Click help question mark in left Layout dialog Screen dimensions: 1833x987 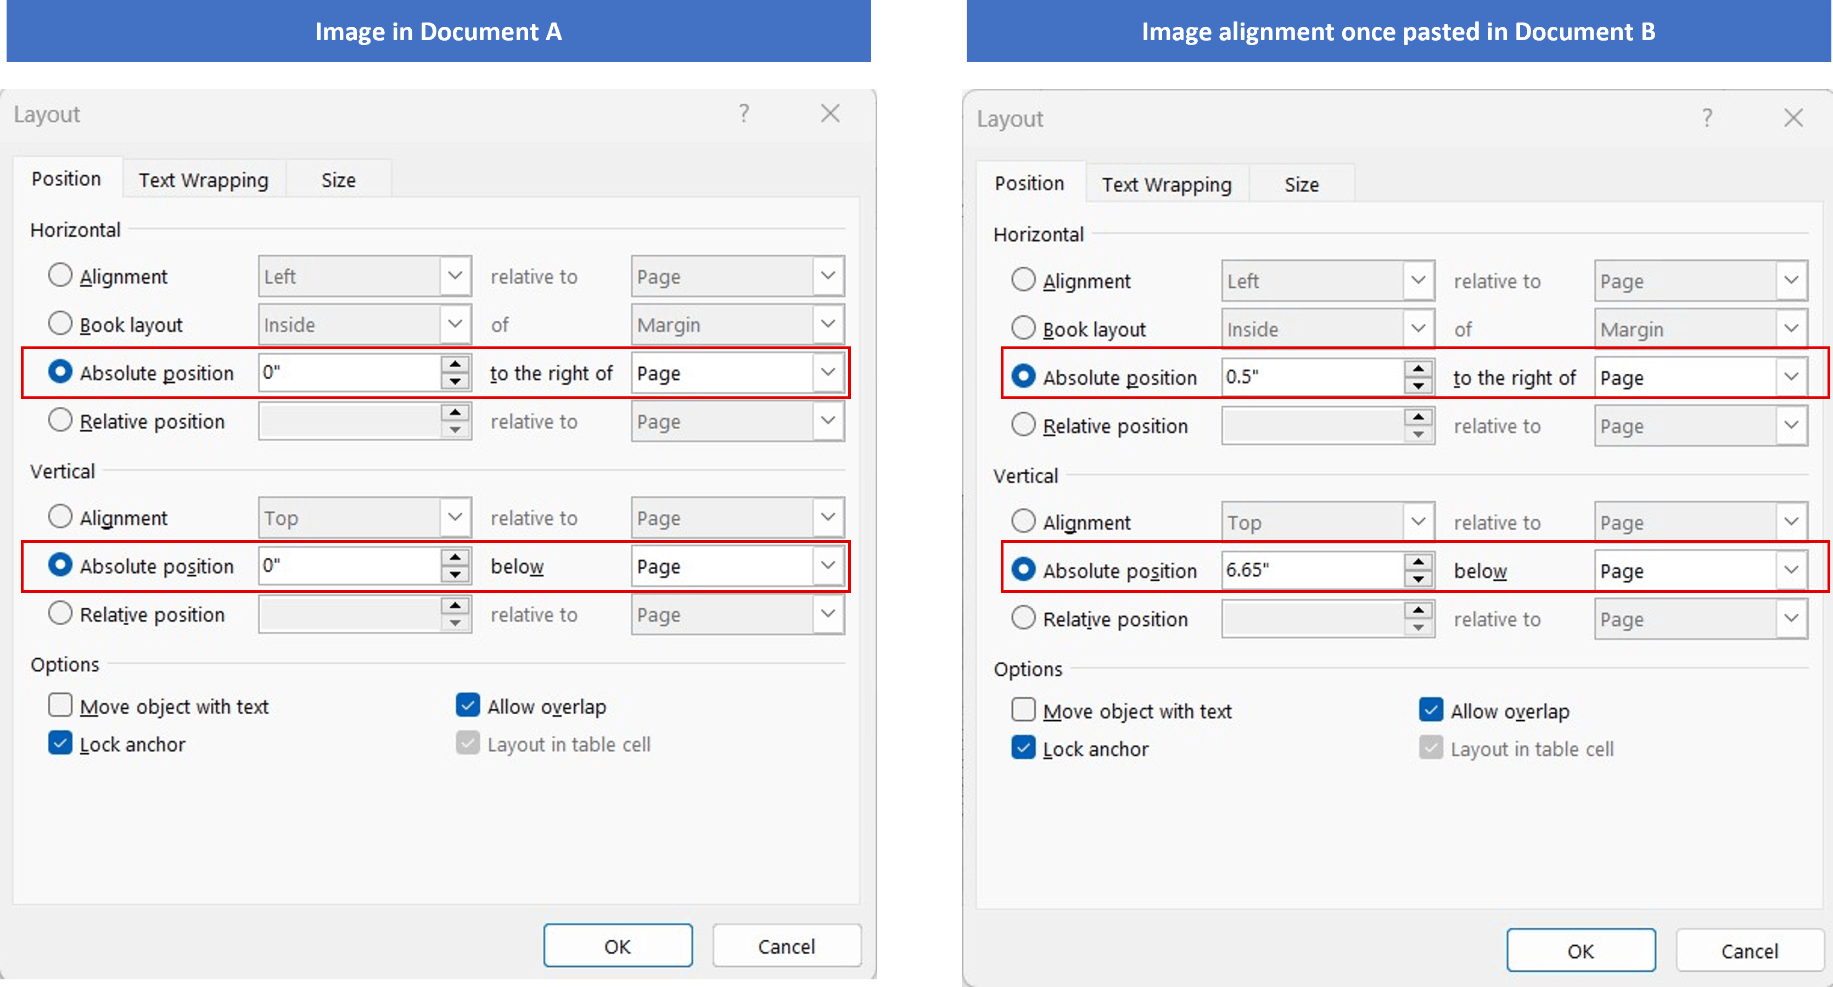[744, 113]
